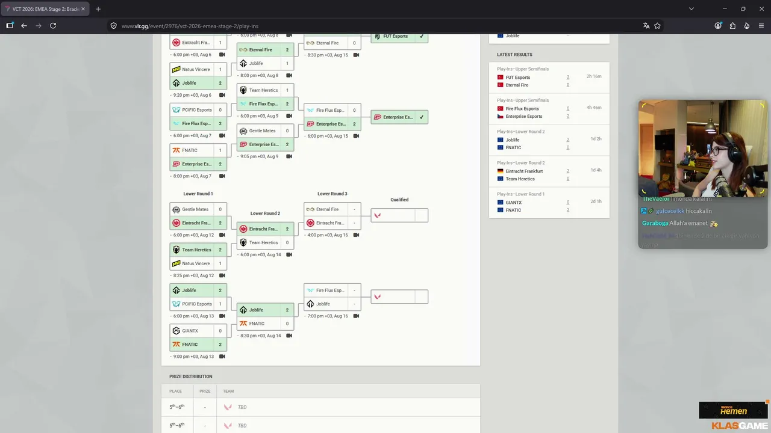Click camera icon for 9:20 pm Aug 6 match

point(222,95)
